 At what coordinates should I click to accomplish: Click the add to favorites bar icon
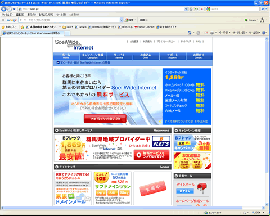pyautogui.click(x=22, y=27)
